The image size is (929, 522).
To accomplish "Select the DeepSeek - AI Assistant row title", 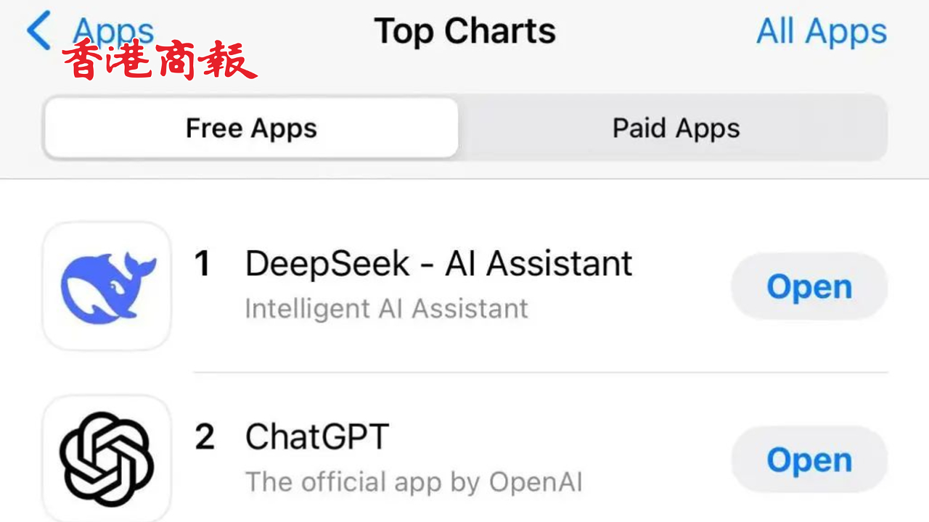I will [438, 264].
